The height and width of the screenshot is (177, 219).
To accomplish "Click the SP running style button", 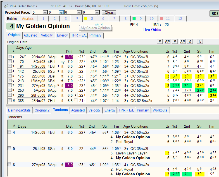I will tap(182, 42).
